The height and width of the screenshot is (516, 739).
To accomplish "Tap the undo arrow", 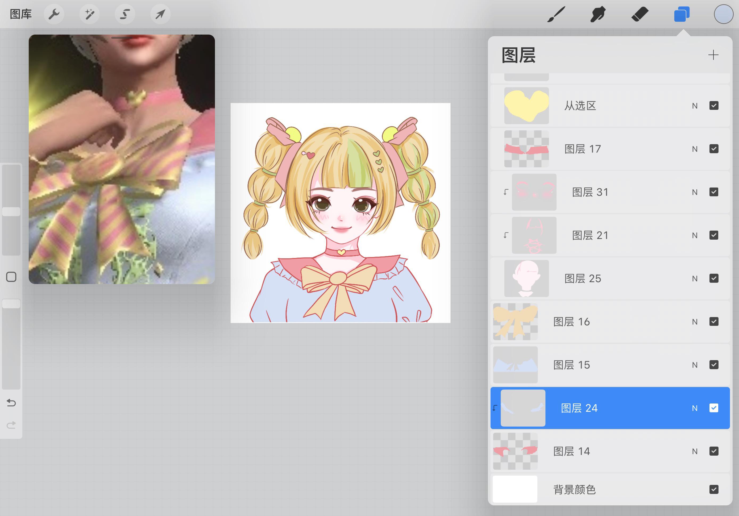I will (x=11, y=403).
